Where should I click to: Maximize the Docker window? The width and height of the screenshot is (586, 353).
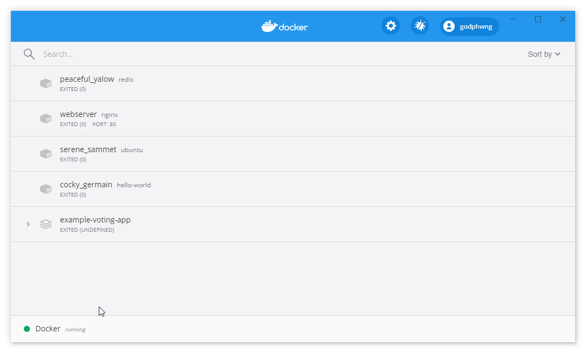(538, 19)
